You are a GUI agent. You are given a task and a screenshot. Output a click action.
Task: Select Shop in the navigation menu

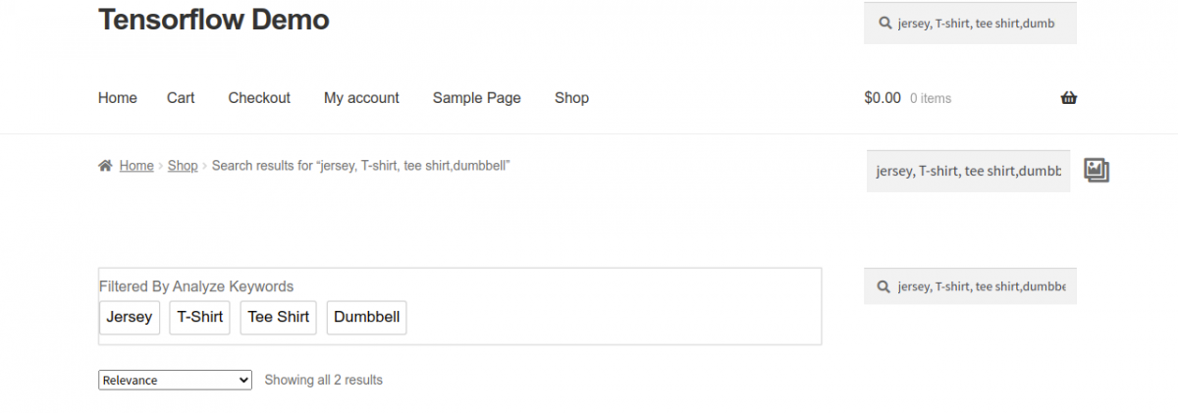coord(571,98)
